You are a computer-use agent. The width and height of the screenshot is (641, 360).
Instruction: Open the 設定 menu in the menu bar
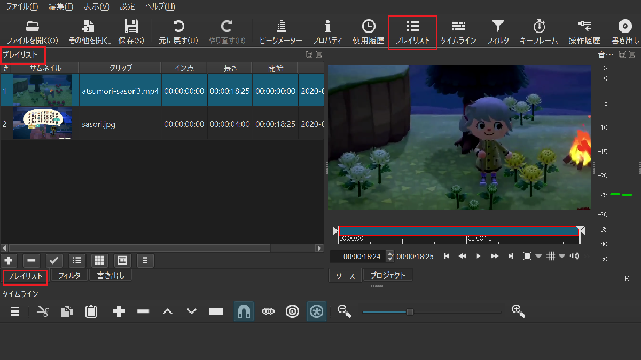(x=128, y=7)
